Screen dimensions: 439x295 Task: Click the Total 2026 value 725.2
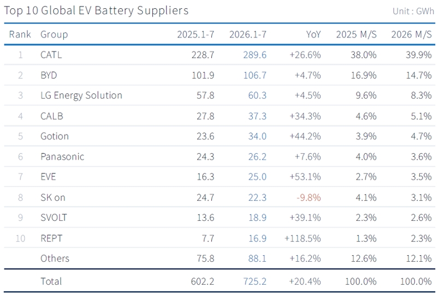tap(255, 281)
